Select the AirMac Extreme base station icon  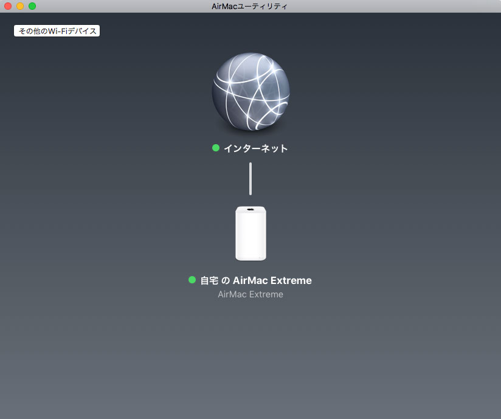(251, 234)
